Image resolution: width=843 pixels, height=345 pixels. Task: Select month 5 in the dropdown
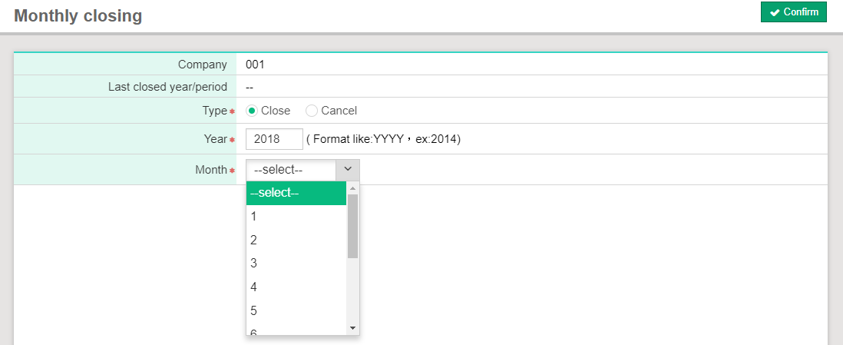[296, 311]
